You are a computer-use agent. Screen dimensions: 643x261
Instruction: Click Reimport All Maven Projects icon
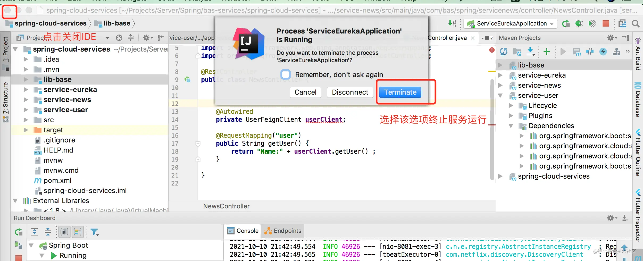[x=503, y=52]
